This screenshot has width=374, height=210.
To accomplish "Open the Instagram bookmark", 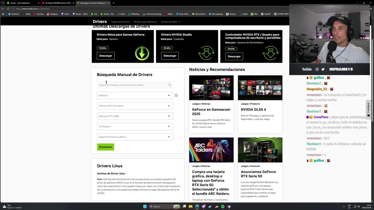I will click(52, 14).
